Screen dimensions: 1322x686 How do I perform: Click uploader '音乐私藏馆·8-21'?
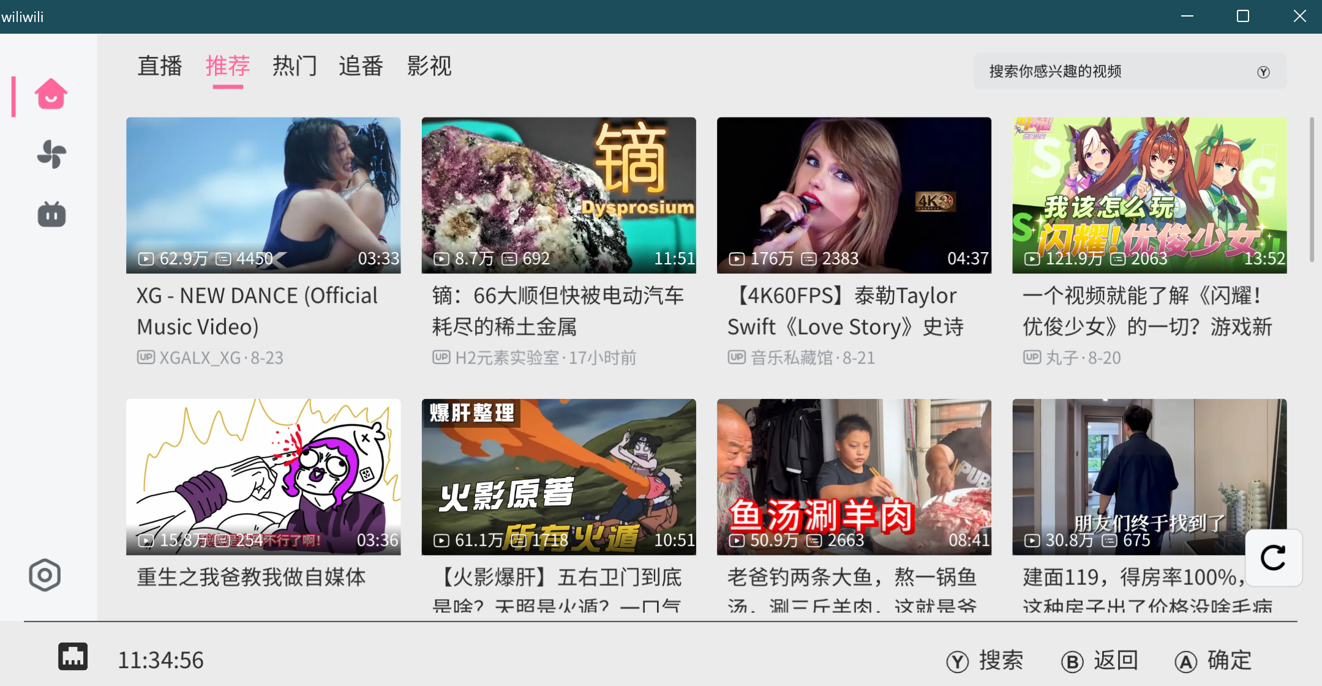tap(802, 357)
